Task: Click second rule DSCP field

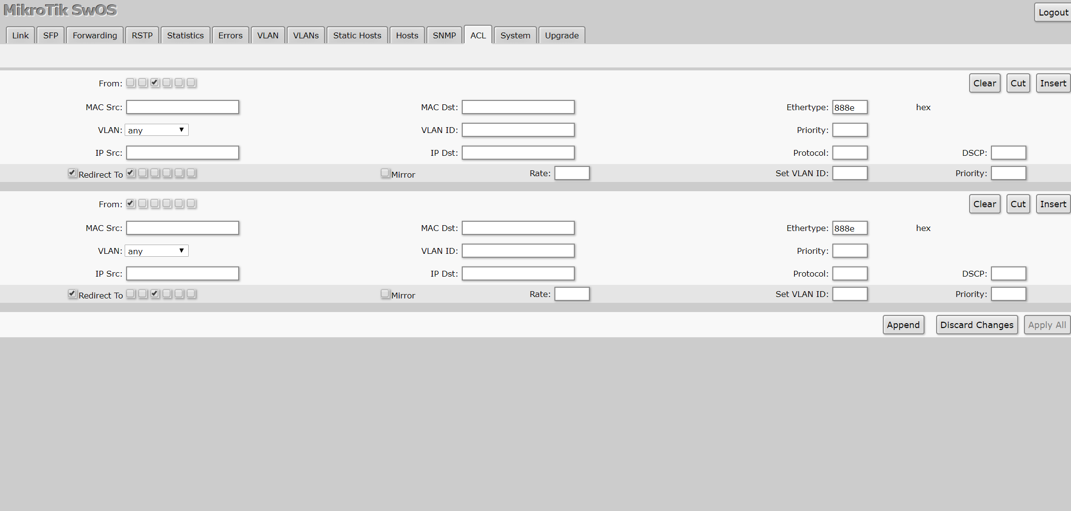Action: click(1008, 274)
